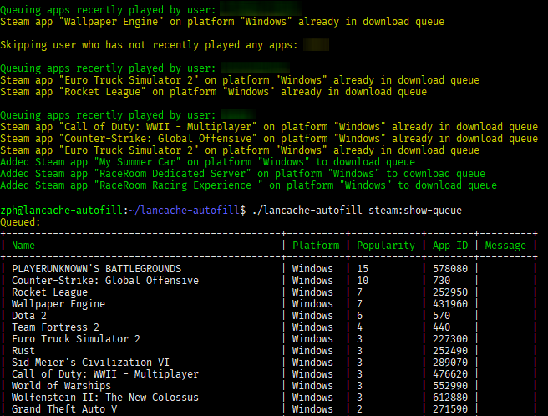Click popularity value 10
The height and width of the screenshot is (416, 548).
coord(363,281)
